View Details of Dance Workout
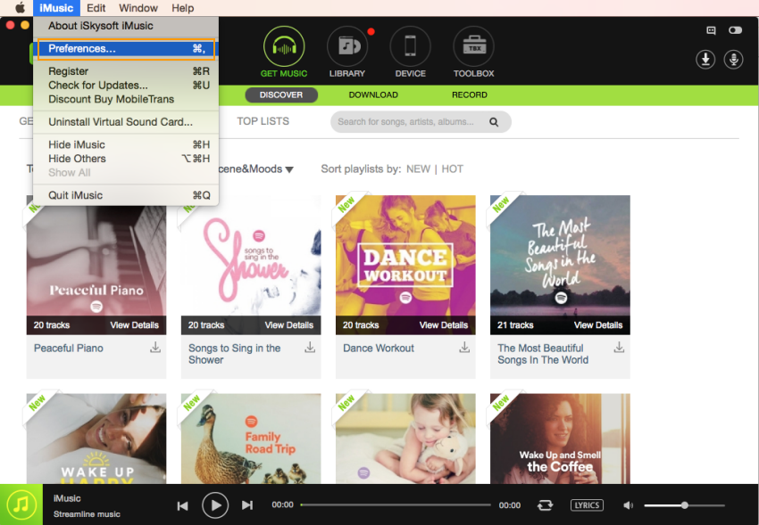The width and height of the screenshot is (759, 525). coord(444,325)
